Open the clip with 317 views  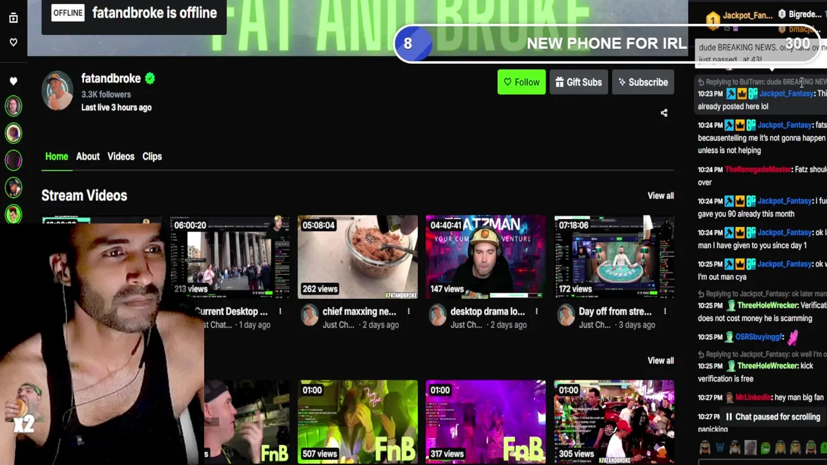[x=485, y=422]
